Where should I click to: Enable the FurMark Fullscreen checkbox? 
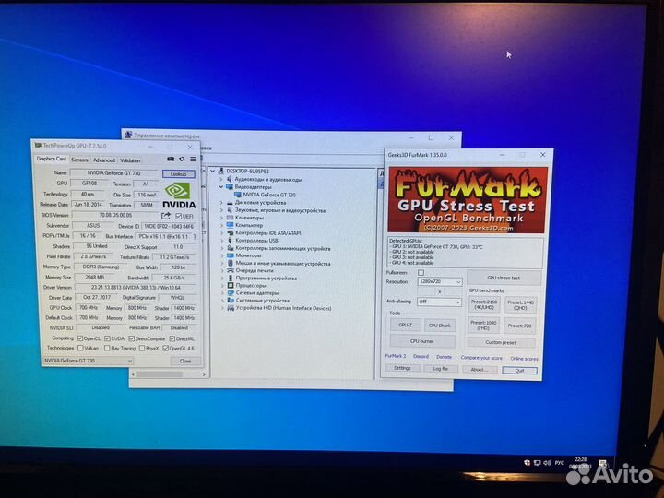[x=421, y=273]
